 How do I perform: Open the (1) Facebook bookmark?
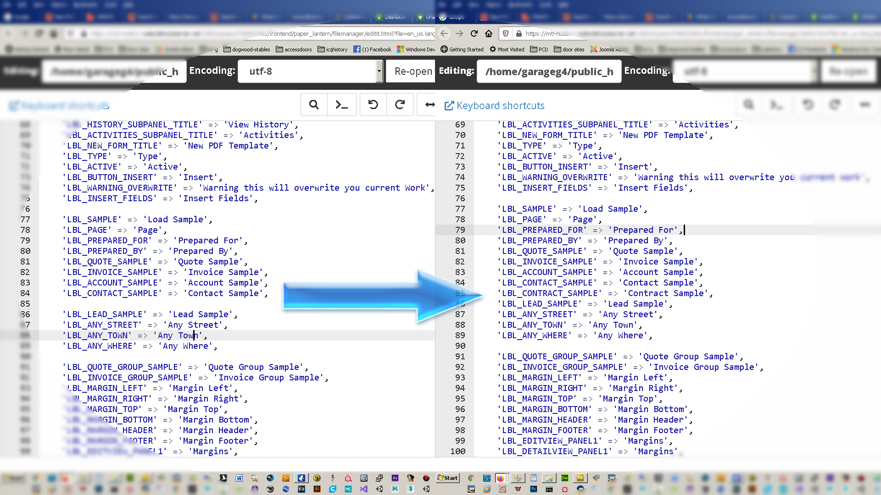(372, 49)
